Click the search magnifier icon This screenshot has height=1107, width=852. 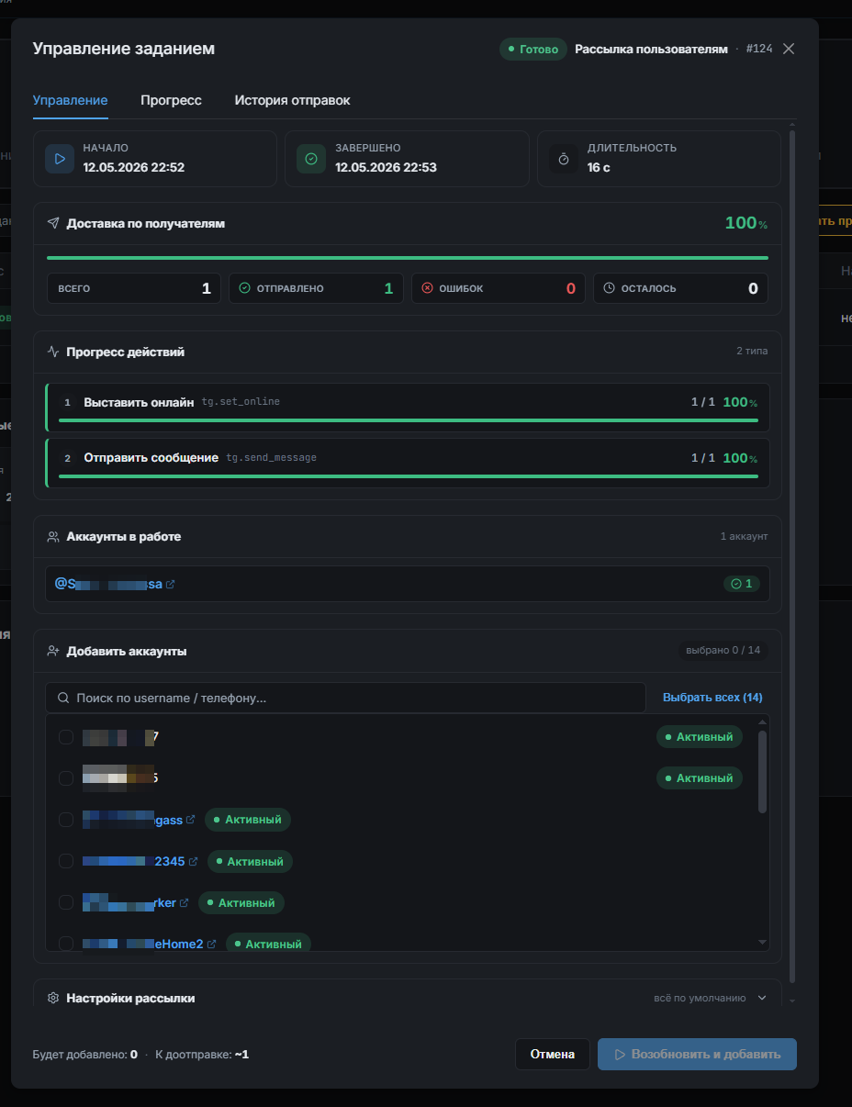(63, 698)
